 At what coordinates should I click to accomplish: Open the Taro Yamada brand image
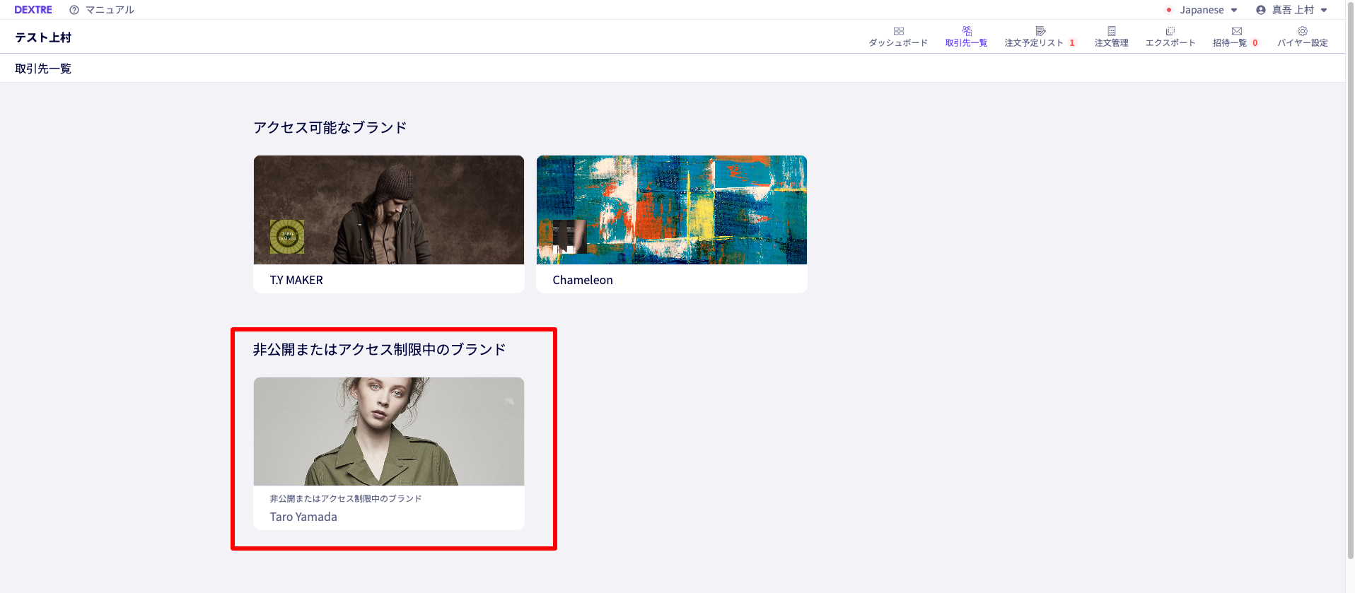click(x=389, y=431)
